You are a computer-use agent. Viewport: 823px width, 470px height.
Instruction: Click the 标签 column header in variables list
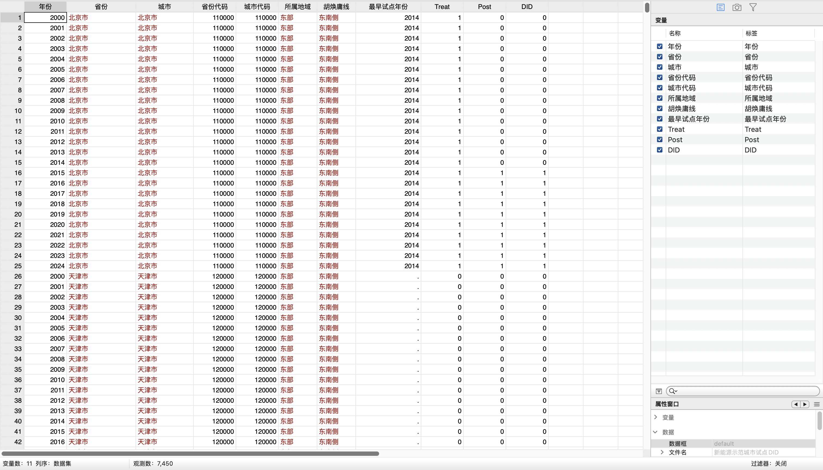point(751,33)
